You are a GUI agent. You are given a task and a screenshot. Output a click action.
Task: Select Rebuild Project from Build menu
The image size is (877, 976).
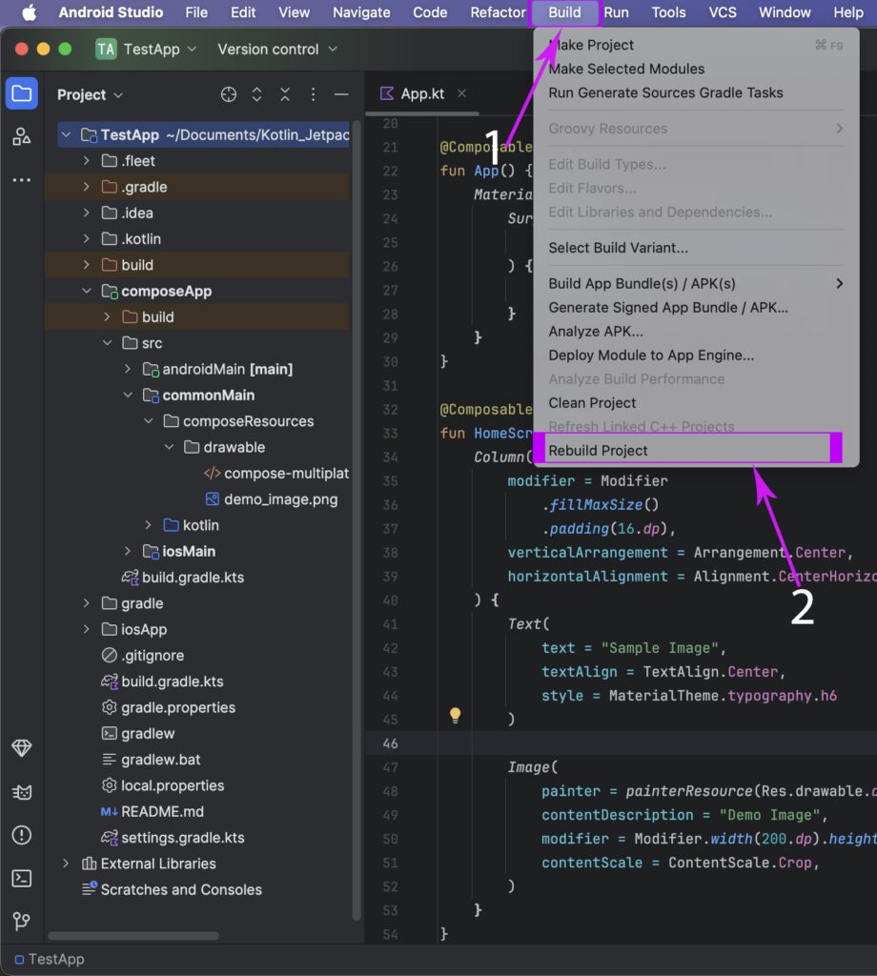(598, 451)
